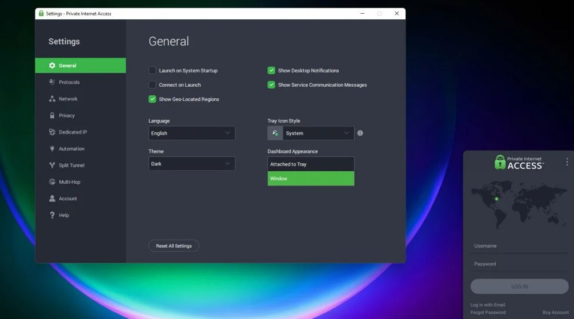Open the Multi-Hop settings tab
574x319 pixels.
point(81,182)
